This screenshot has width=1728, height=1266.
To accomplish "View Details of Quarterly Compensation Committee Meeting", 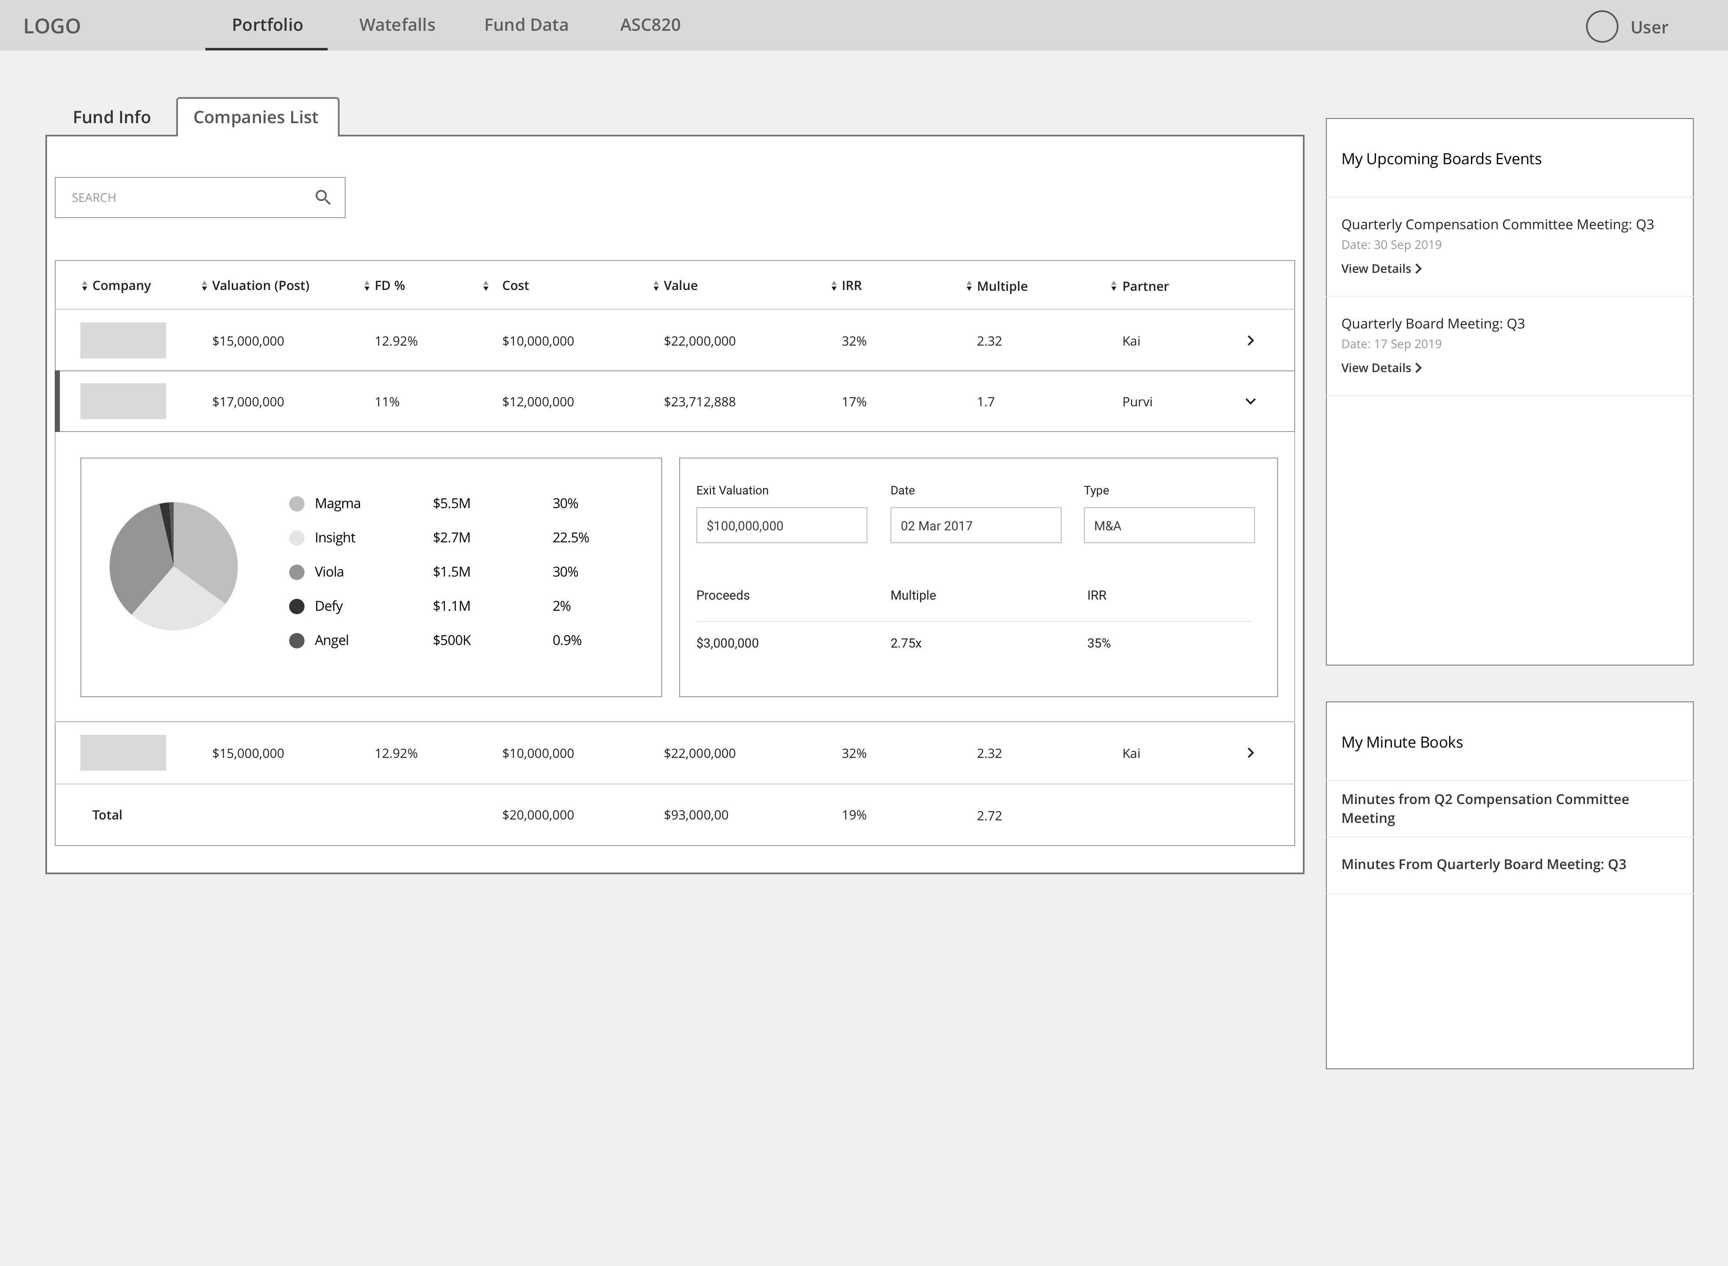I will (1380, 269).
